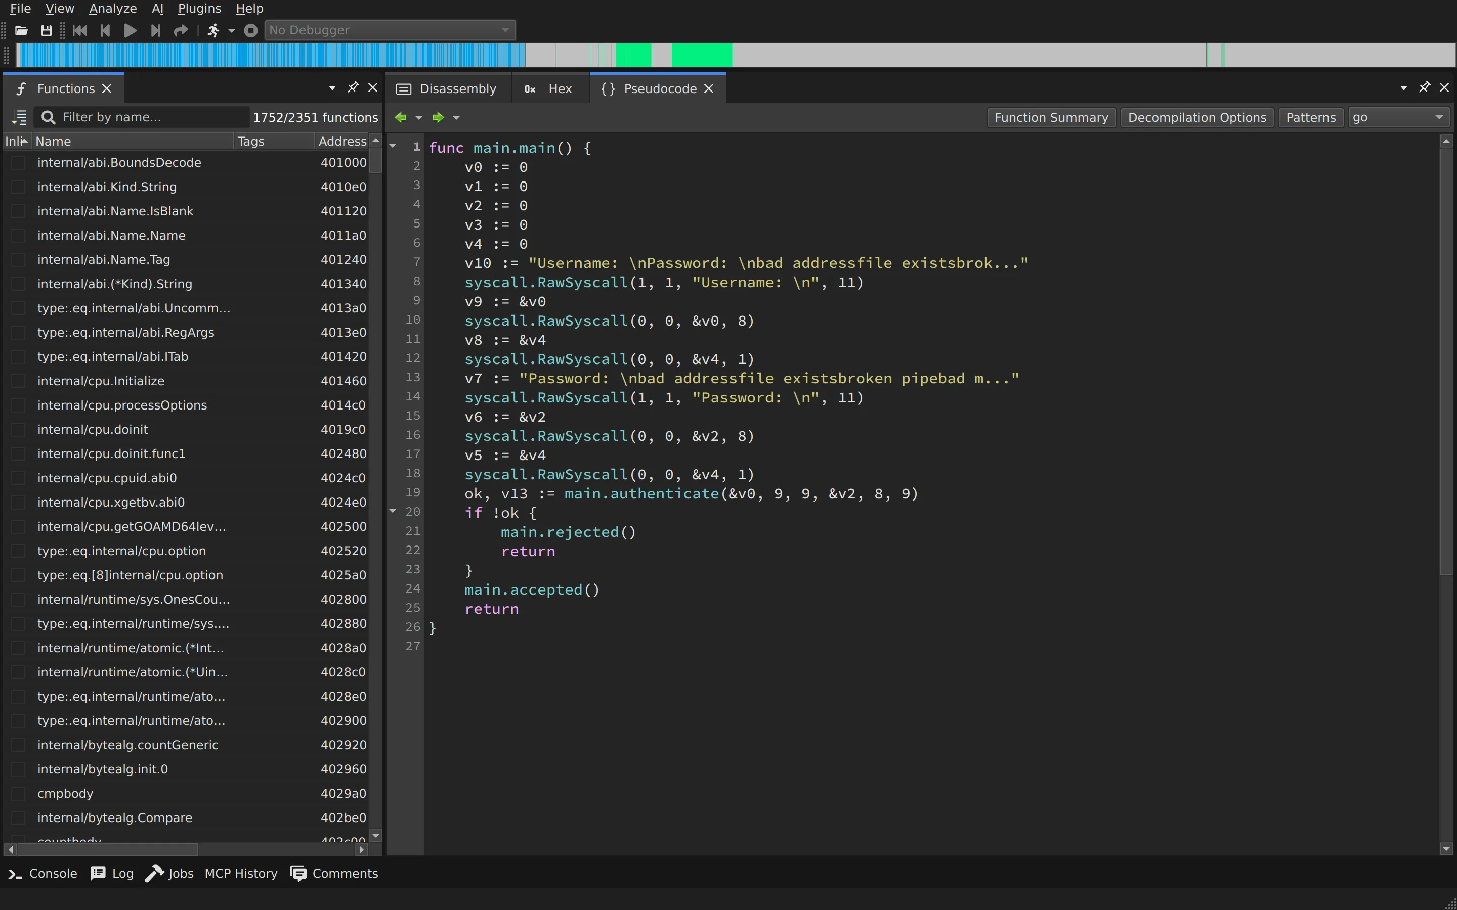1457x910 pixels.
Task: Click the blue region in navigation band
Action: [x=271, y=55]
